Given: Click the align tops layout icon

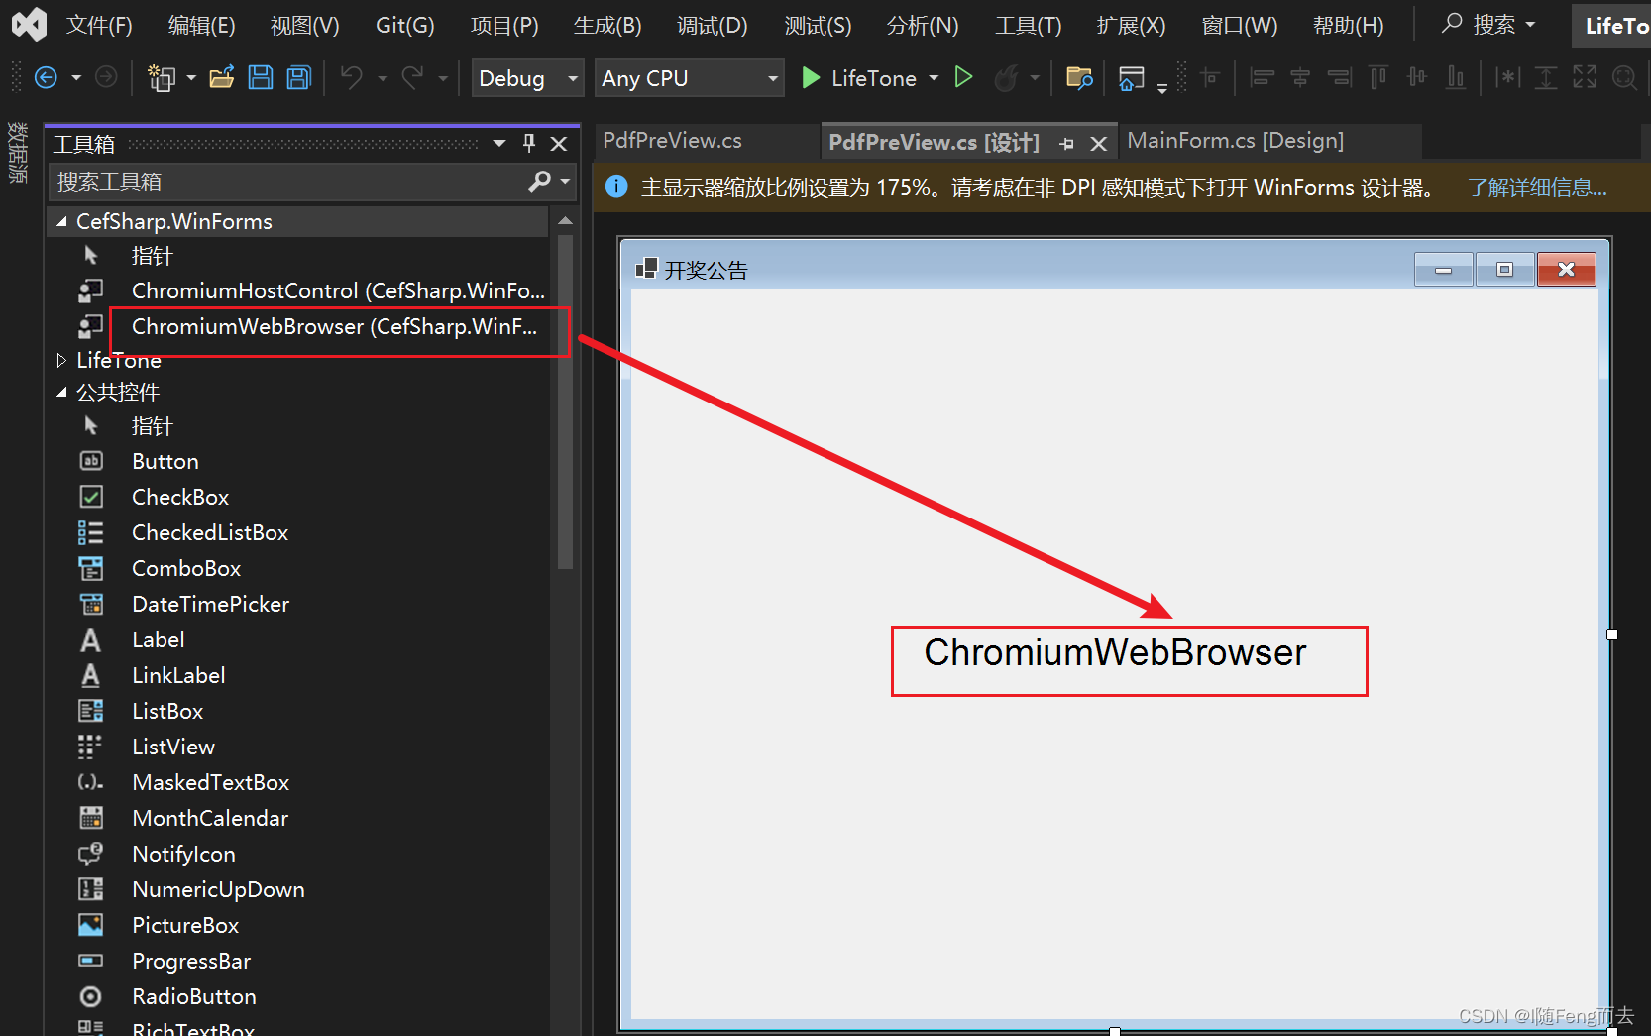Looking at the screenshot, I should point(1377,77).
